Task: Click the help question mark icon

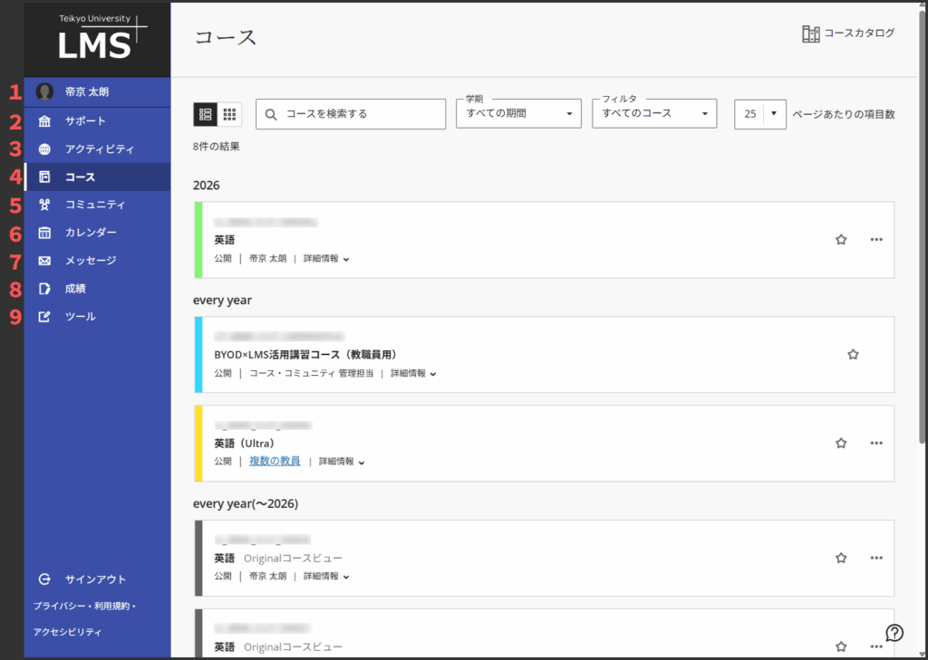Action: tap(894, 633)
